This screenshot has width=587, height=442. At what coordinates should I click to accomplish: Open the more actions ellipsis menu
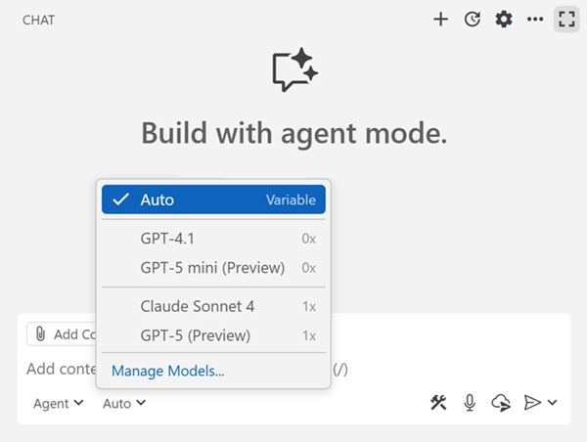[534, 19]
